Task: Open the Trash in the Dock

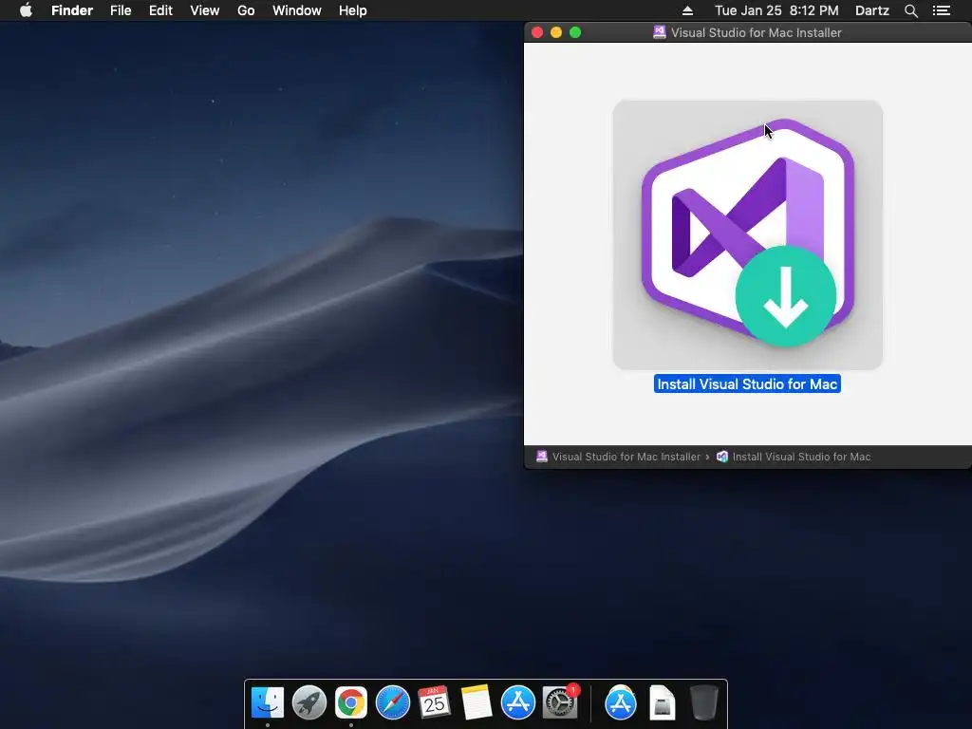Action: pos(704,703)
